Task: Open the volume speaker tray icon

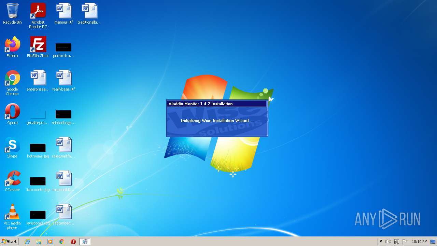Action: [x=388, y=242]
